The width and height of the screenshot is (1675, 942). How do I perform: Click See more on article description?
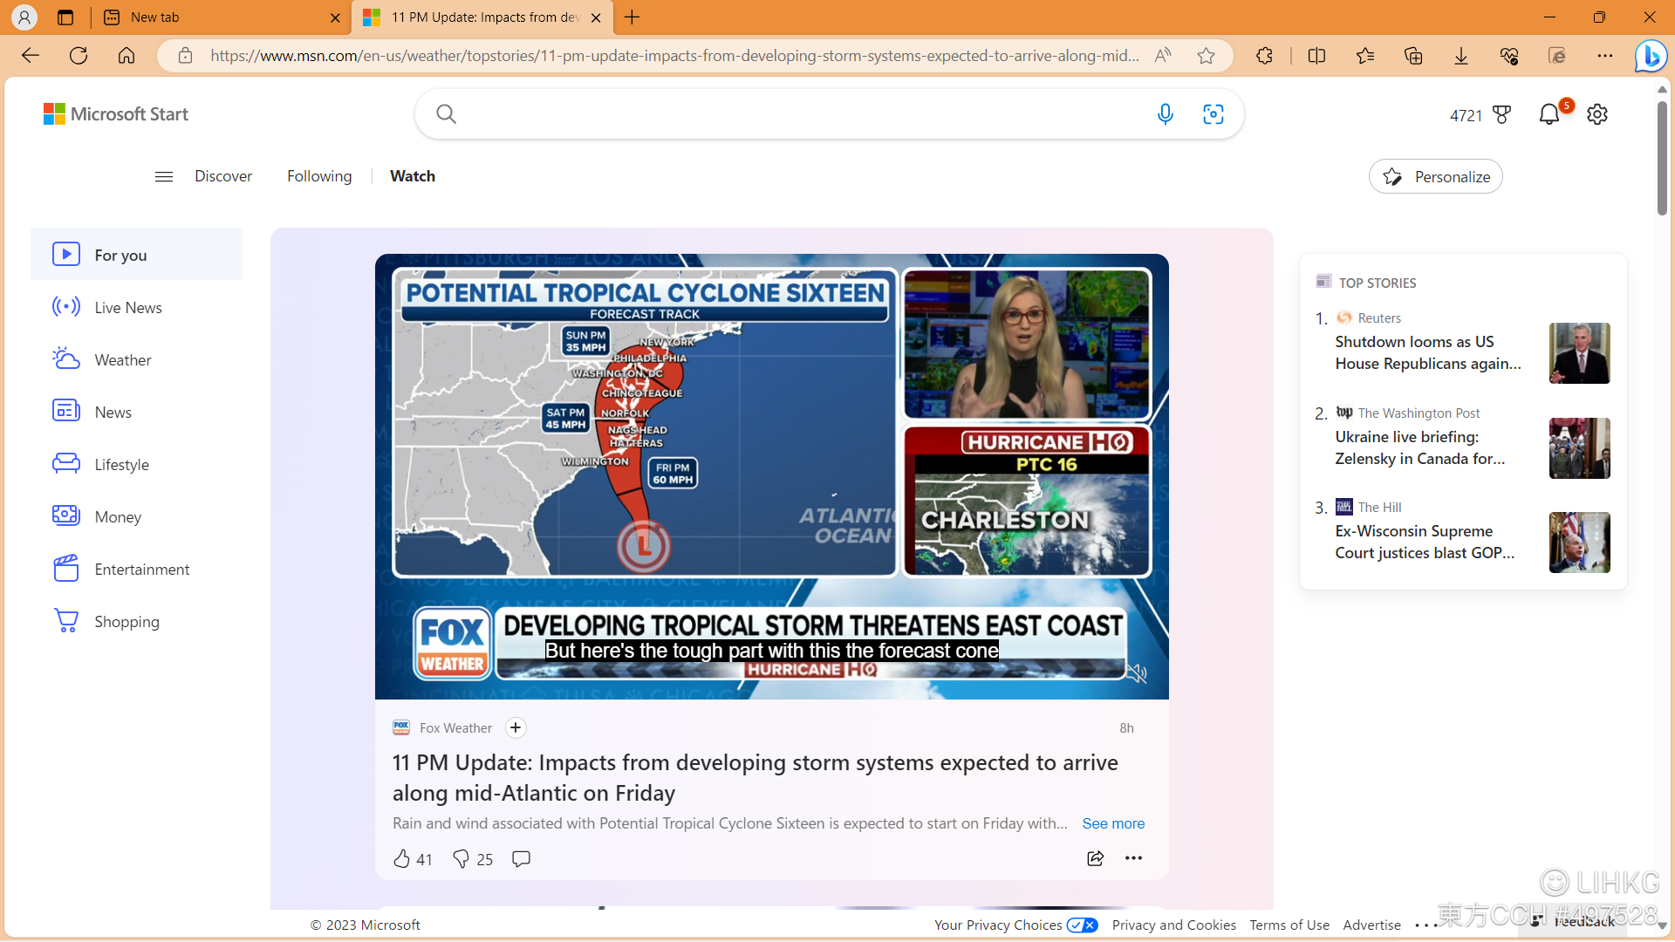point(1113,823)
